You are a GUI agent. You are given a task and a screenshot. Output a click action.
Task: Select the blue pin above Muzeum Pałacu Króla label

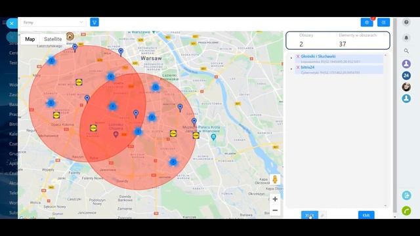coord(194,122)
